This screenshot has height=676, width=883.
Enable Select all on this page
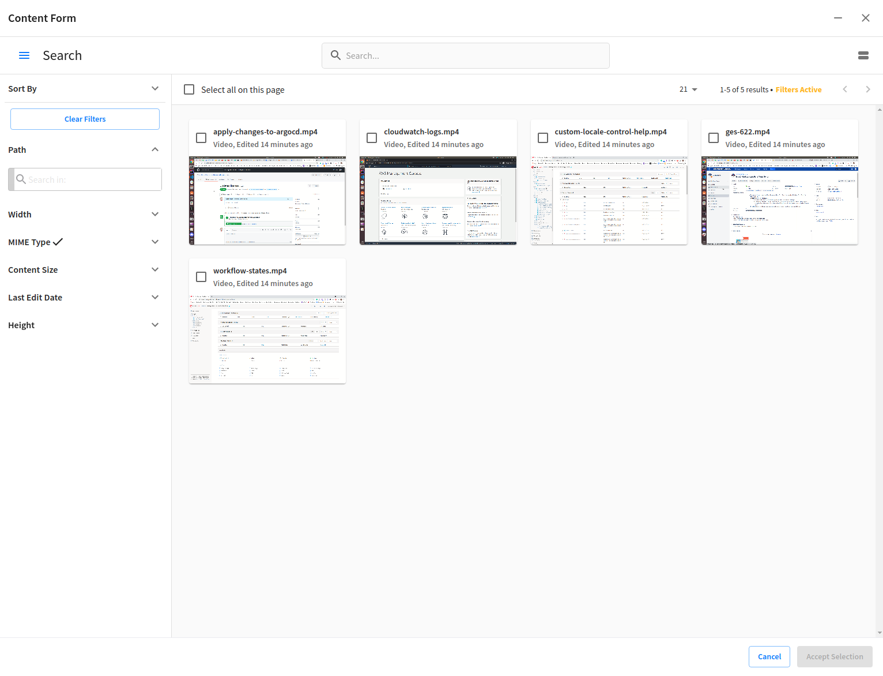coord(189,89)
